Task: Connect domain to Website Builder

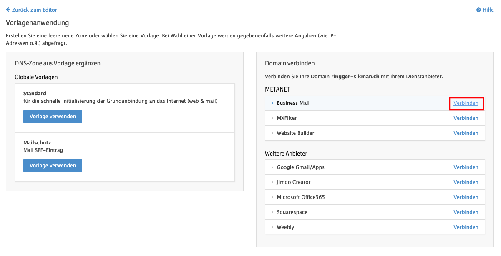Action: click(x=466, y=133)
